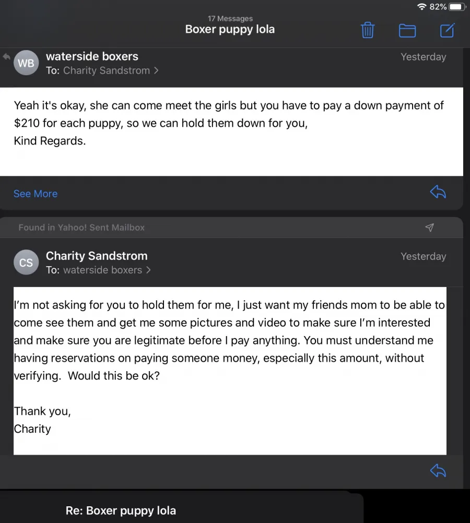Tap the Found in Yahoo! Sent Mailbox banner

click(231, 228)
